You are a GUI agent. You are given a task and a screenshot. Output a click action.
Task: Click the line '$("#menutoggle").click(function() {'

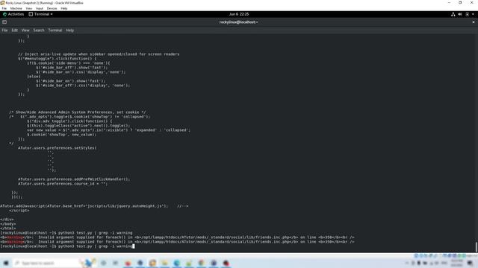[57, 59]
